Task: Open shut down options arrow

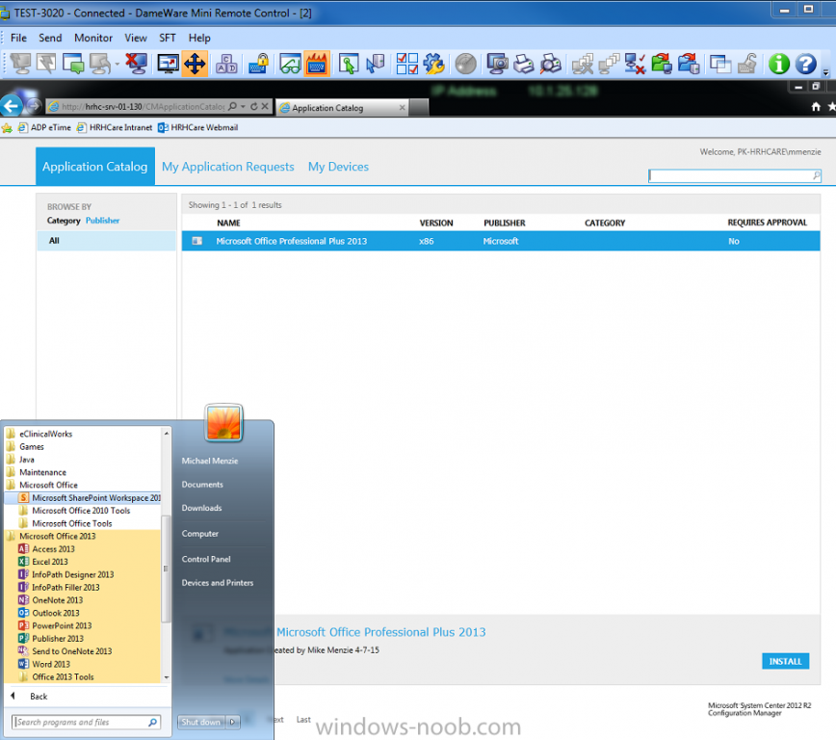Action: 232,722
